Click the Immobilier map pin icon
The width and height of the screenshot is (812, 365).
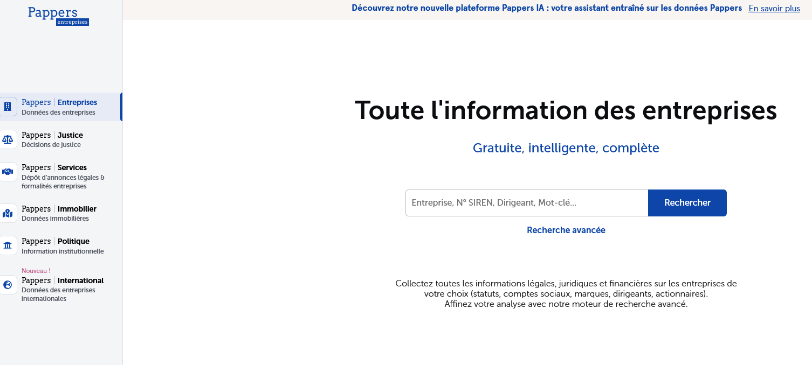(x=8, y=213)
